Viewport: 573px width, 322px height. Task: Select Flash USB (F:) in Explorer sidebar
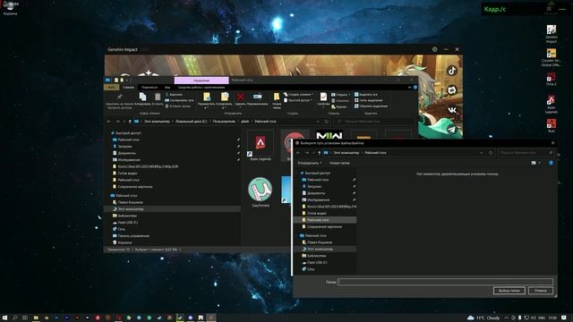click(x=127, y=223)
